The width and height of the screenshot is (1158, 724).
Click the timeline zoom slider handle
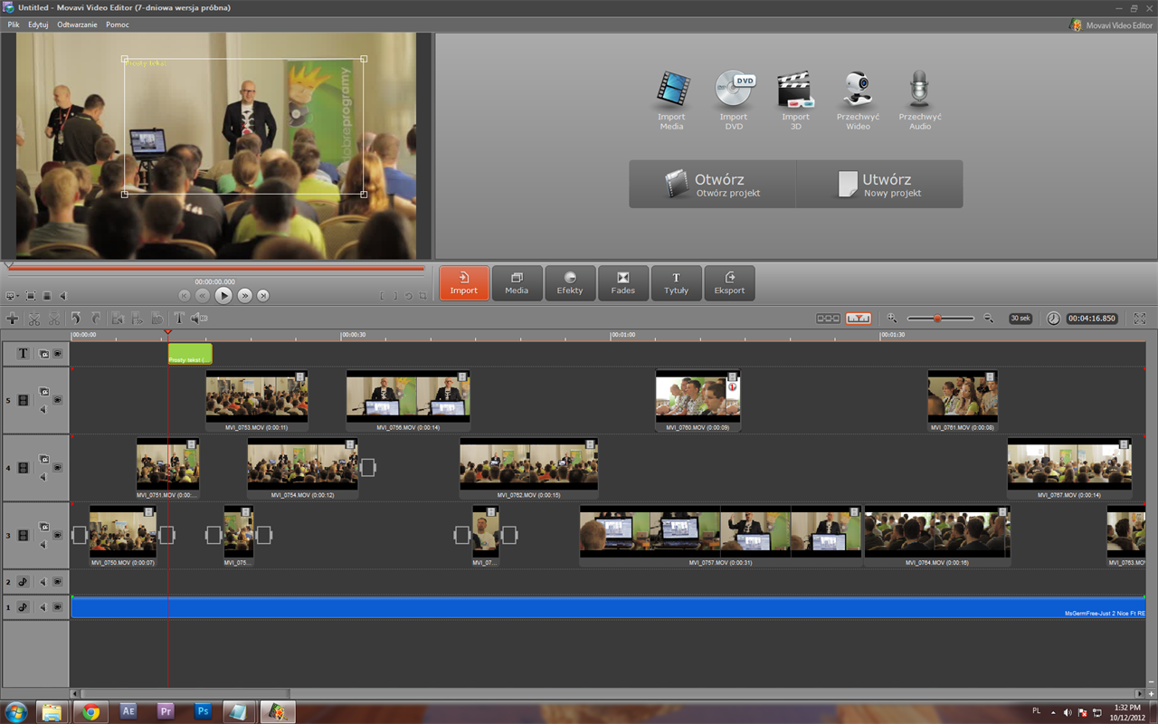(937, 319)
